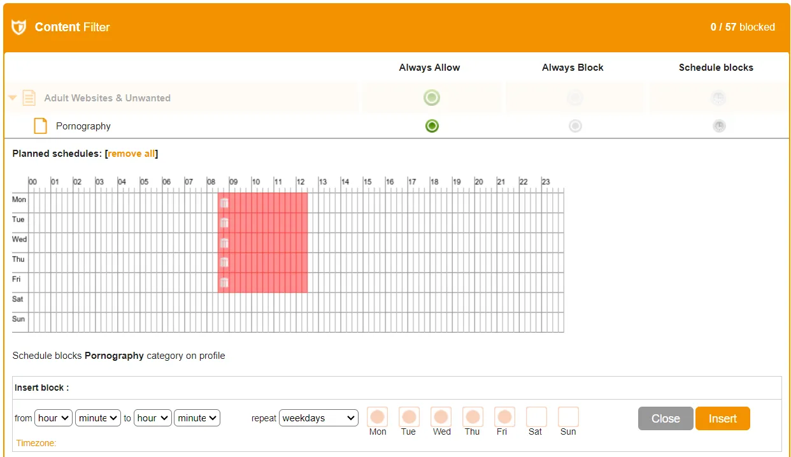
Task: Select Schedule blocks clock for Pornography
Action: coord(718,126)
